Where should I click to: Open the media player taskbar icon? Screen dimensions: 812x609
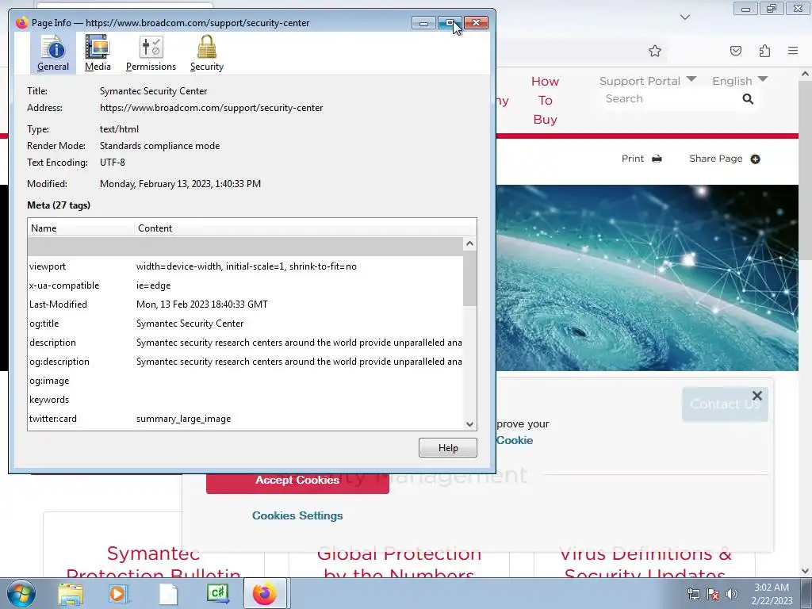point(117,593)
